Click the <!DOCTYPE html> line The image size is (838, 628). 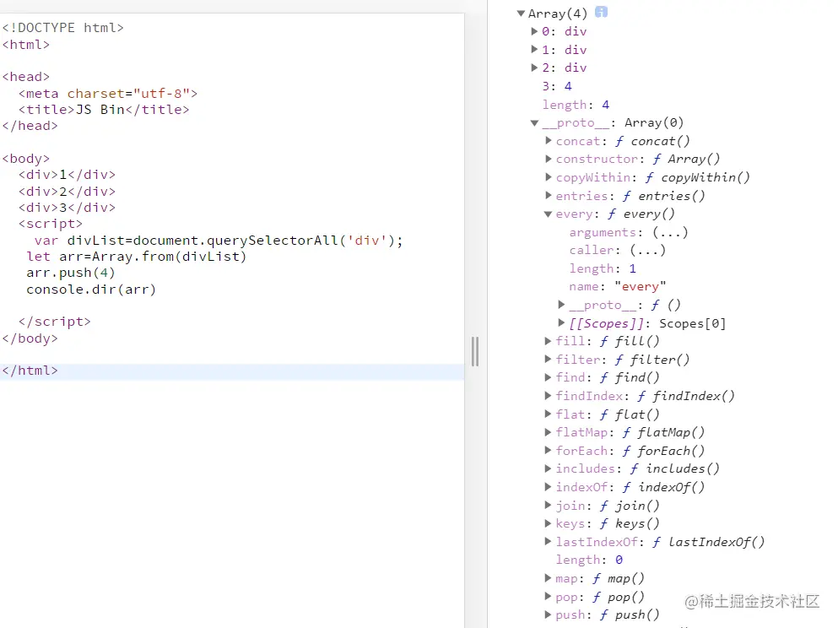(62, 28)
